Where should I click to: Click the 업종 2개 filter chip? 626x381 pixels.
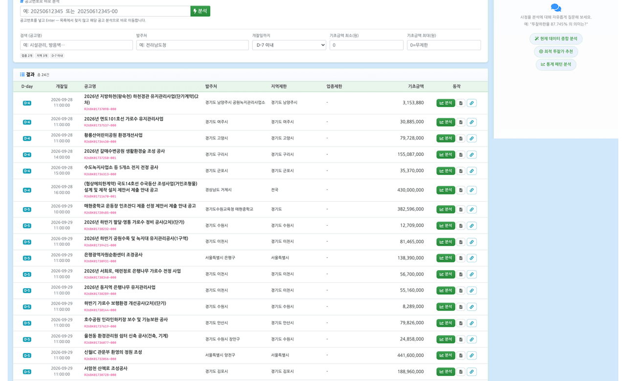27,56
